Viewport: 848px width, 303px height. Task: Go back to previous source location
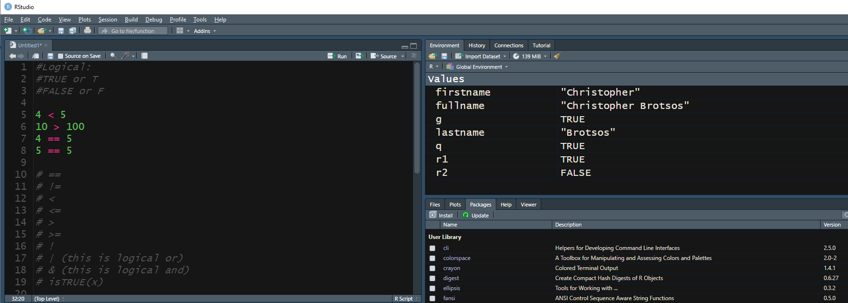click(x=12, y=56)
